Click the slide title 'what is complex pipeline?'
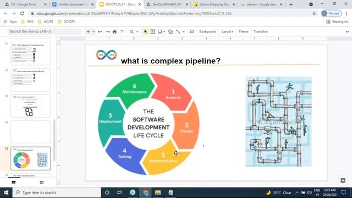352x198 pixels. pos(170,61)
